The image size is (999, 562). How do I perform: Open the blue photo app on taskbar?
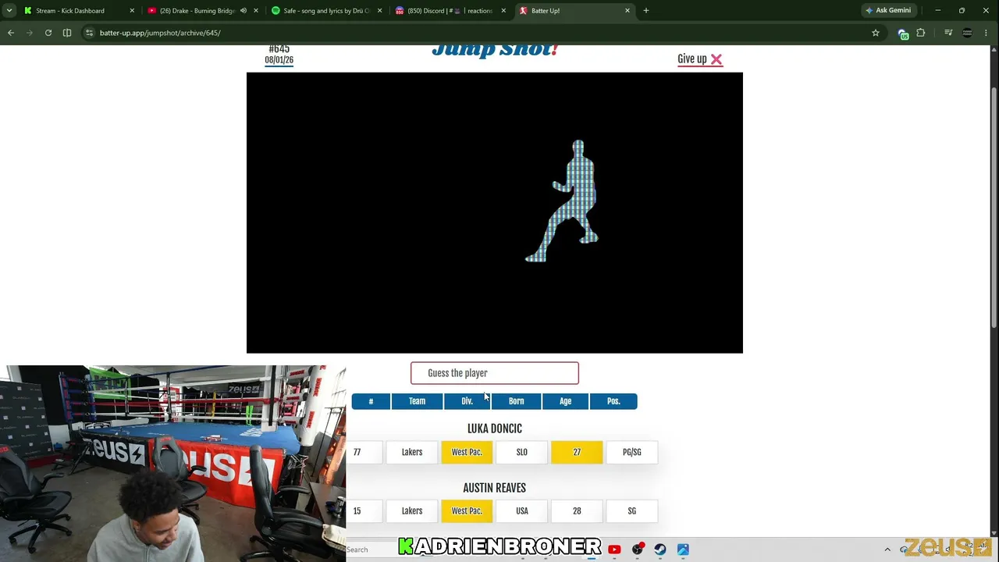pyautogui.click(x=683, y=550)
